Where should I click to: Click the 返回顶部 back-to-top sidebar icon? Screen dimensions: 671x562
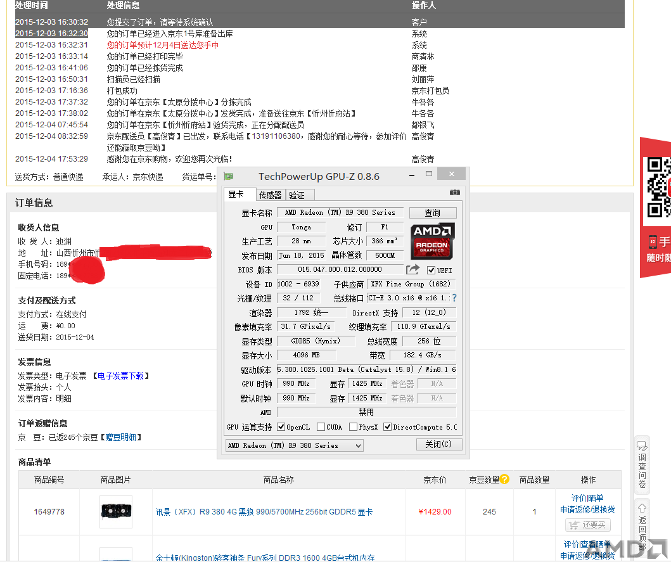click(642, 527)
